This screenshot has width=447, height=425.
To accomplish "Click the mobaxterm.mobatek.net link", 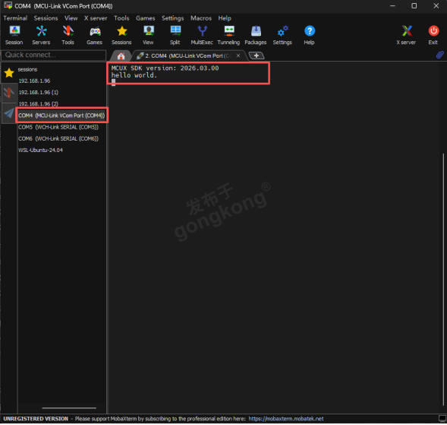I will click(x=286, y=418).
